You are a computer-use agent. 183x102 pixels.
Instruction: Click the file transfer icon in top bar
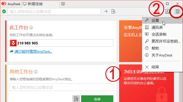(x=113, y=11)
